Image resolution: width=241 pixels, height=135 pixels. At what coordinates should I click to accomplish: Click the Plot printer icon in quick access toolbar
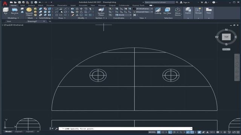click(36, 2)
